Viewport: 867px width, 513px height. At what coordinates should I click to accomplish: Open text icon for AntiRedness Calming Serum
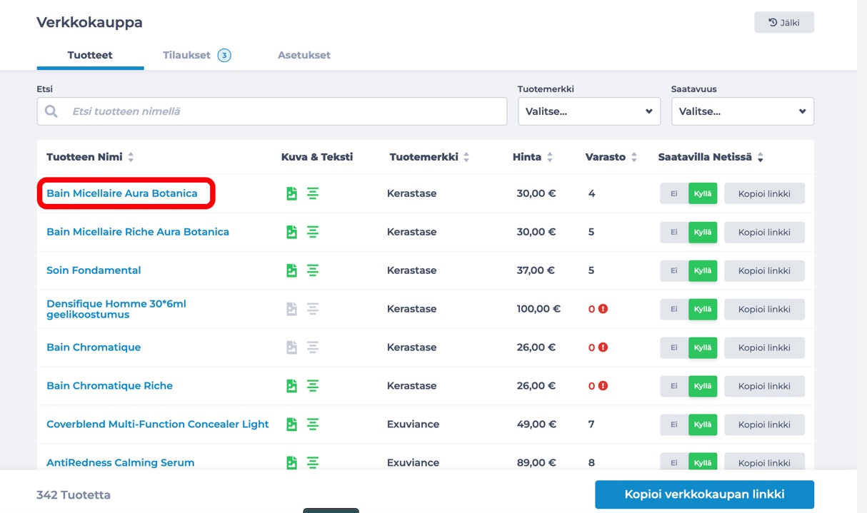pos(313,463)
